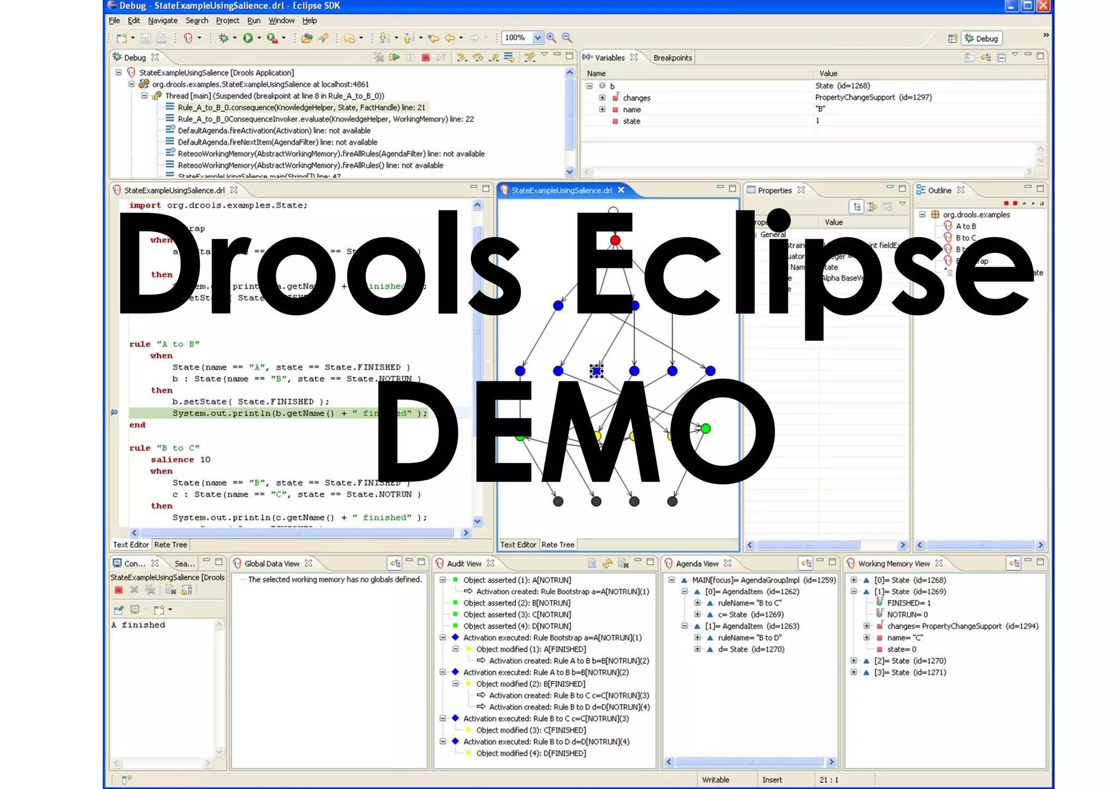This screenshot has height=789, width=1116.
Task: Click the Collapse All icon in Variables view
Action: coord(1002,57)
